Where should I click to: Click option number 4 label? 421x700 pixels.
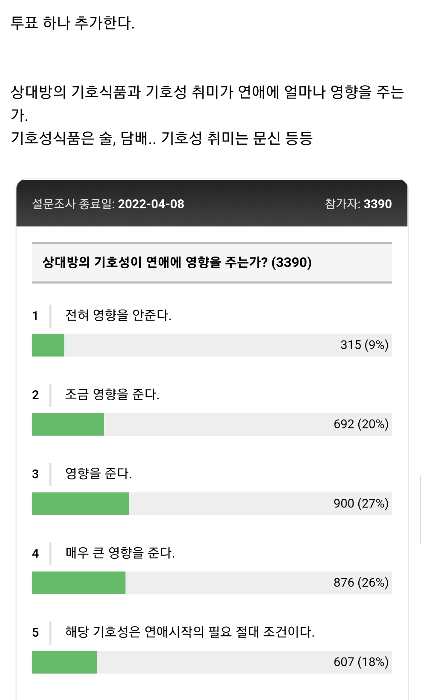[x=35, y=553]
